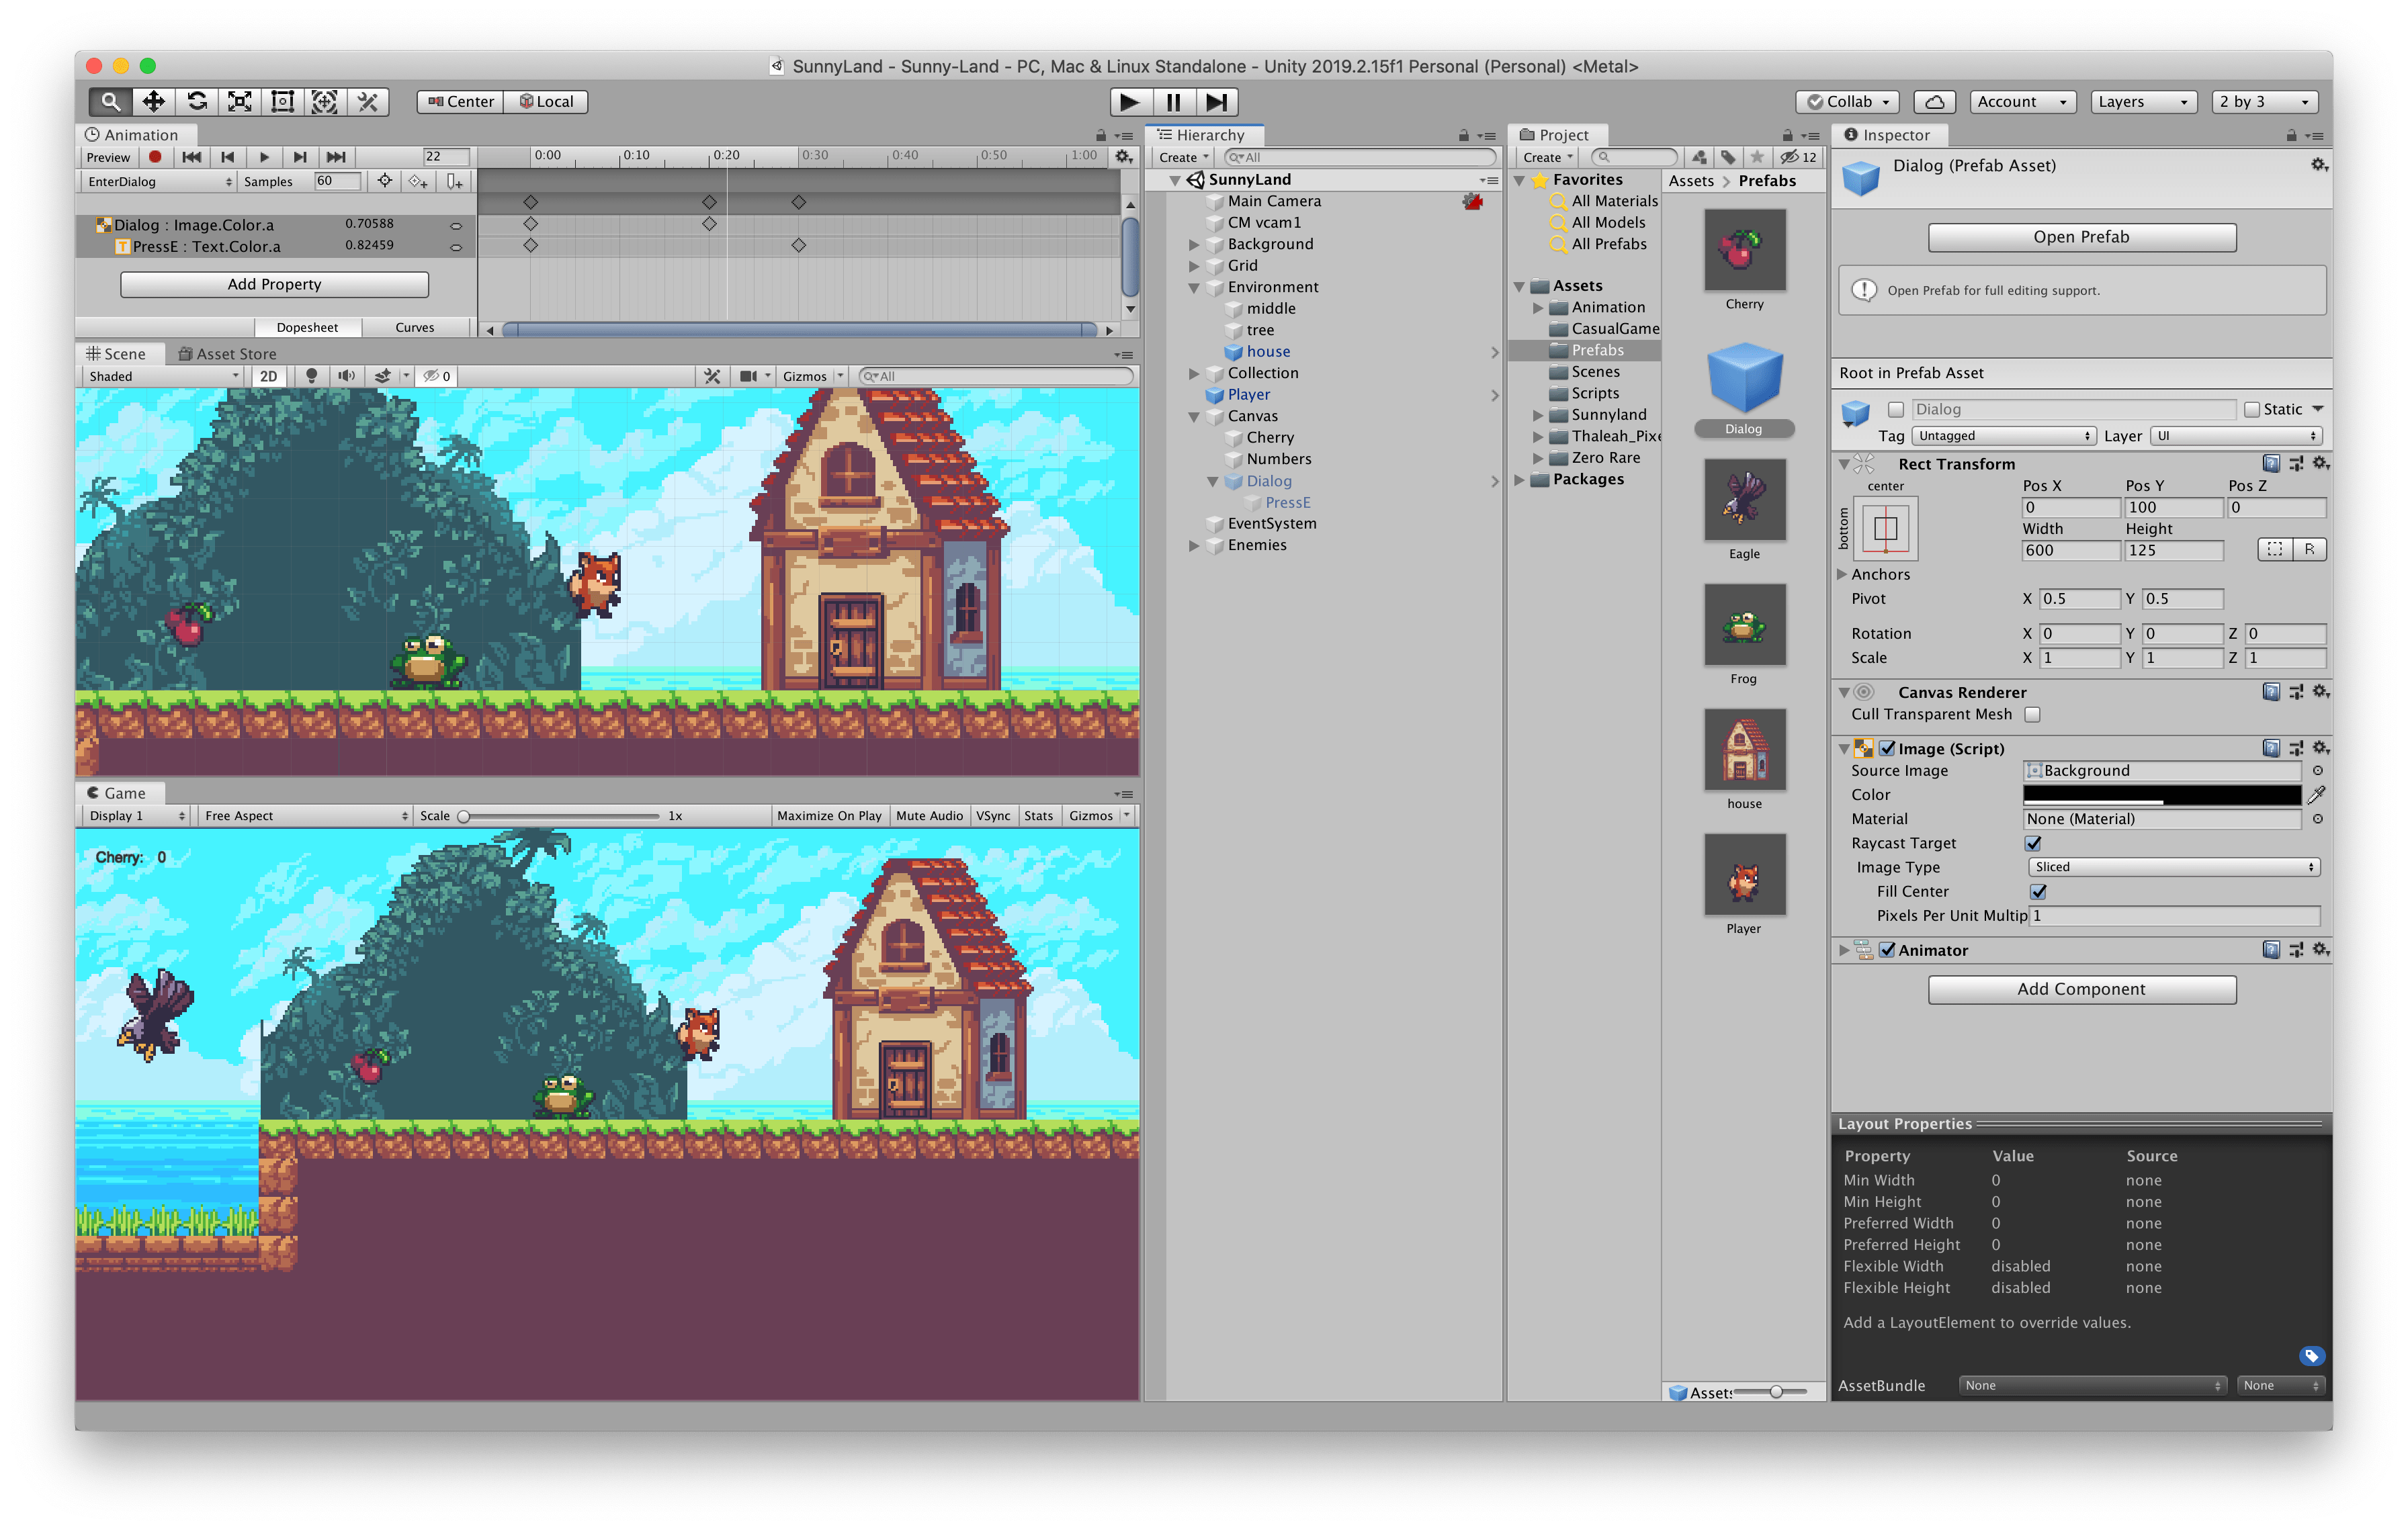Image resolution: width=2408 pixels, height=1530 pixels.
Task: Select the Rotate tool in the toolbar
Action: 197,101
